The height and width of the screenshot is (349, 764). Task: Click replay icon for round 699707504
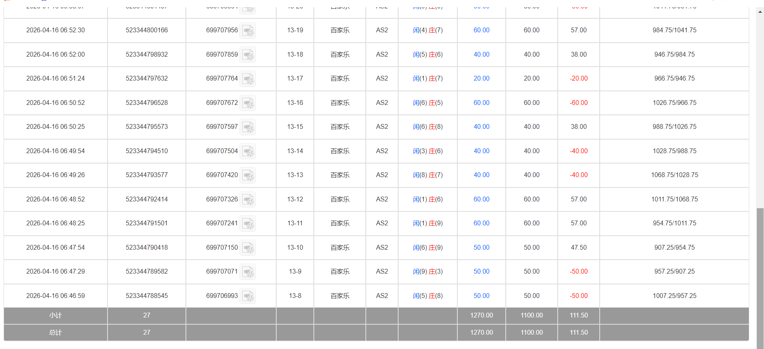tap(247, 151)
